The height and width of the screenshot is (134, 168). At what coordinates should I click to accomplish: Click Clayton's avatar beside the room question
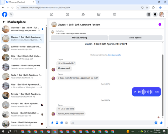point(53,78)
